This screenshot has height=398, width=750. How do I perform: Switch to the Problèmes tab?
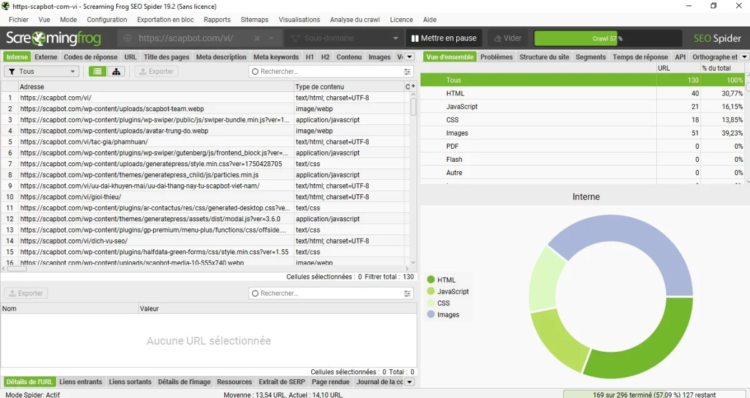click(496, 57)
